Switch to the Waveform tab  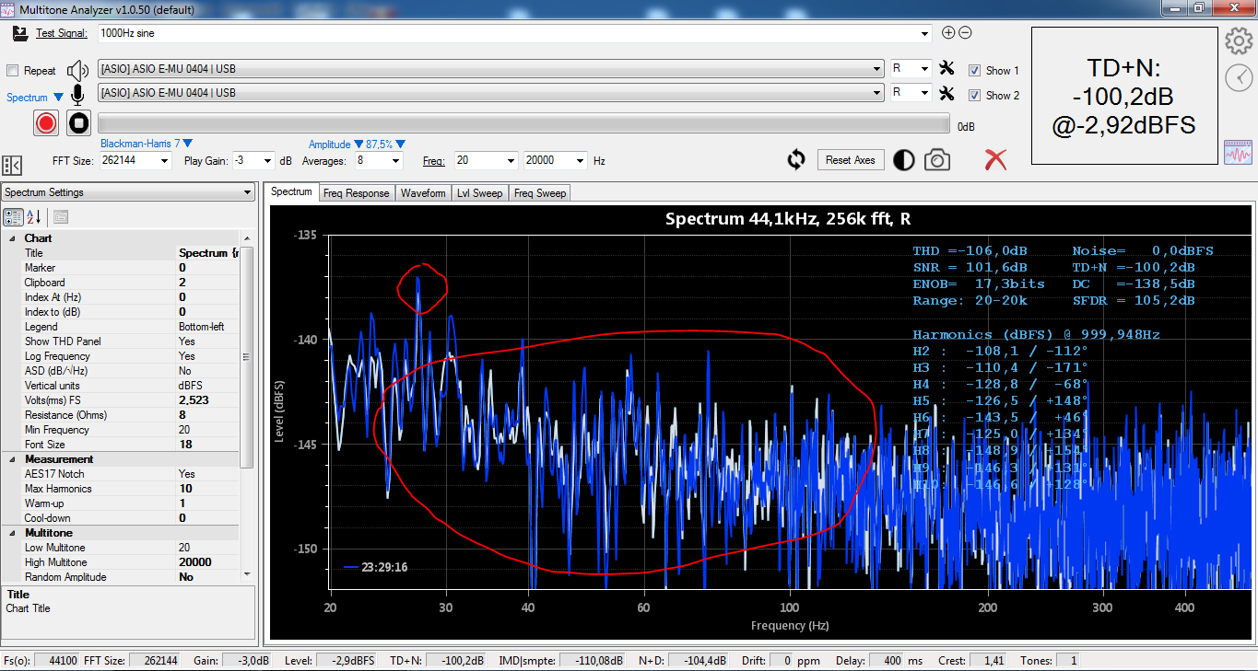[x=423, y=193]
